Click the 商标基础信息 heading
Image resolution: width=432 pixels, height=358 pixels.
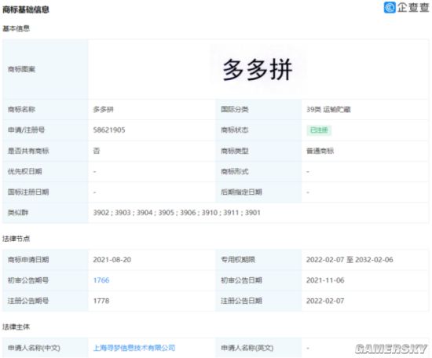(x=26, y=9)
